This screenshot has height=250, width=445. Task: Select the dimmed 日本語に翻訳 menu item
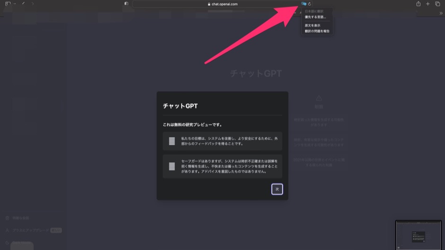pos(314,11)
